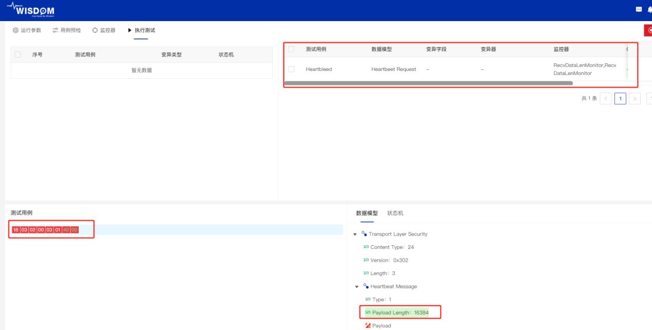Click the Payload string type icon
Screen dimensions: 652x330
click(367, 325)
